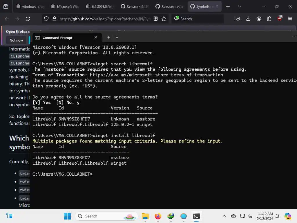Screen dimensions: 297x223
Task: Click the version 125.0.2-1 text
Action: tap(122, 125)
